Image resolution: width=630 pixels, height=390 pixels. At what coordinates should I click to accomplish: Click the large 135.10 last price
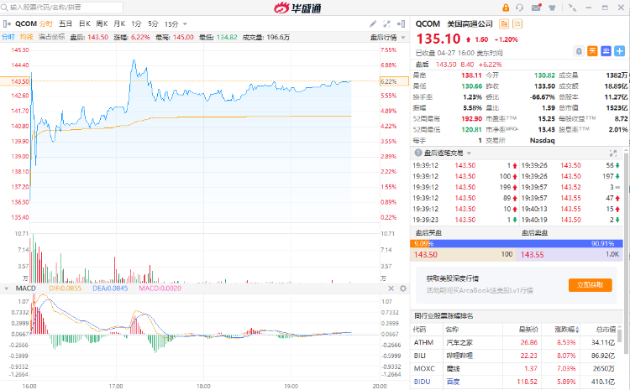pyautogui.click(x=438, y=39)
